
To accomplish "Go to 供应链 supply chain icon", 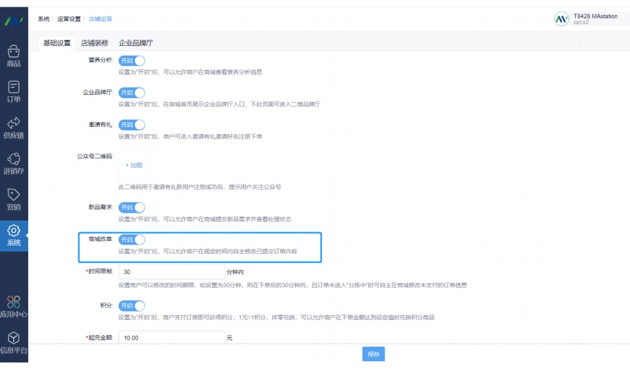I will click(x=14, y=123).
